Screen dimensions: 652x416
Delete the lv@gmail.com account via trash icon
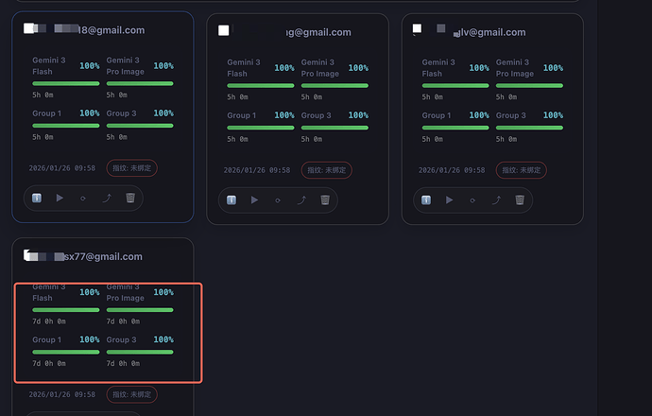pos(520,199)
